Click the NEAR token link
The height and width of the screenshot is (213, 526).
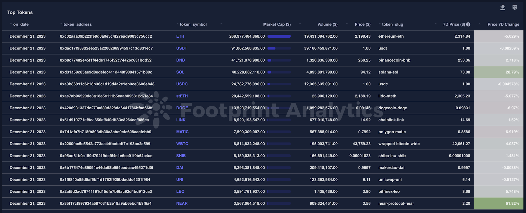(181, 203)
